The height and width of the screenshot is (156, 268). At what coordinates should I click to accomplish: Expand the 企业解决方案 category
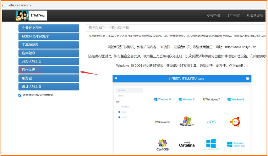click(x=49, y=28)
